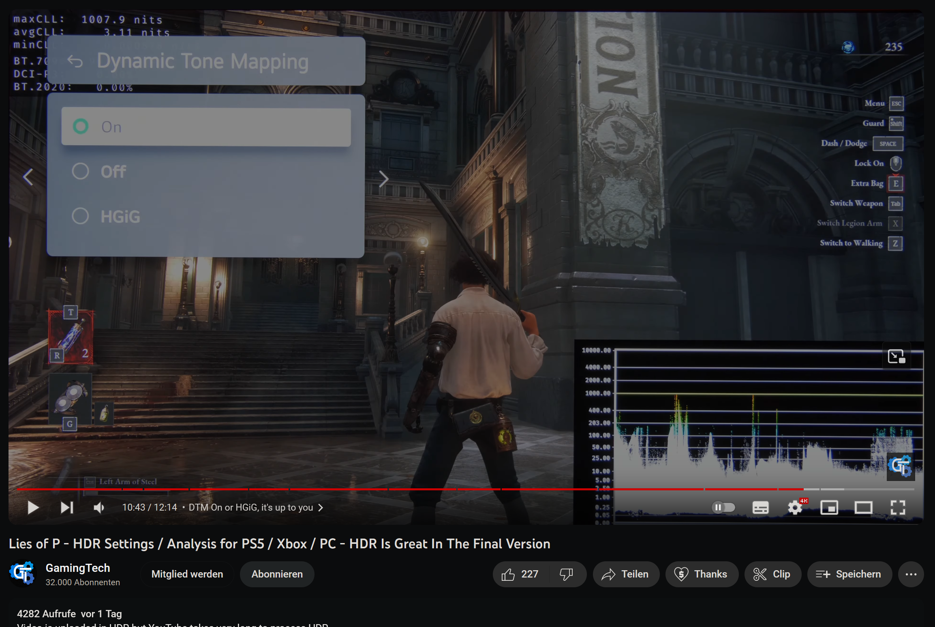Screen dimensions: 935x627
Task: Open the GamingTech channel avatar
Action: tap(23, 573)
